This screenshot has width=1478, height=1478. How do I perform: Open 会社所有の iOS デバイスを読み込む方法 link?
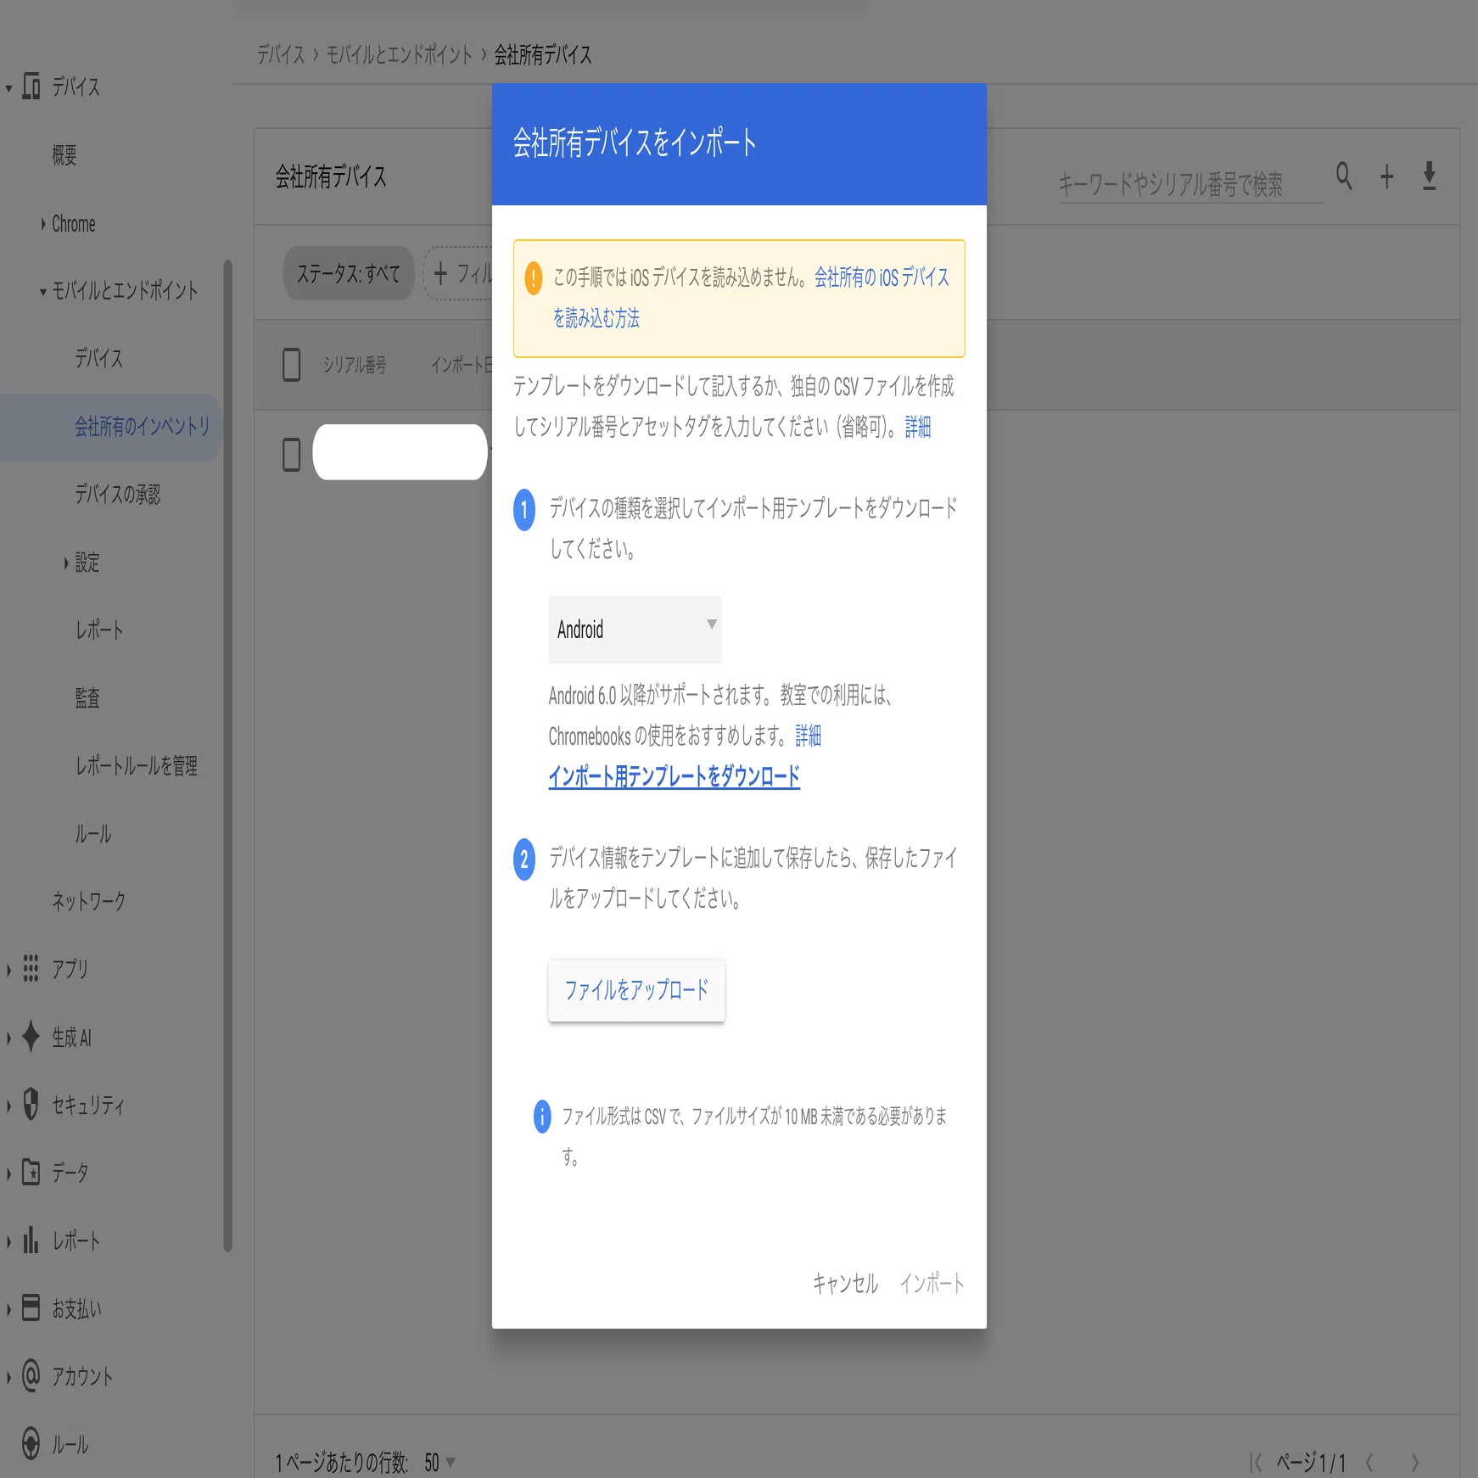coord(882,277)
